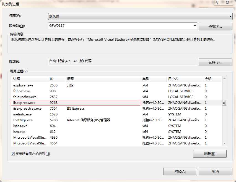Click the process list scrollbar down arrow

[224, 143]
